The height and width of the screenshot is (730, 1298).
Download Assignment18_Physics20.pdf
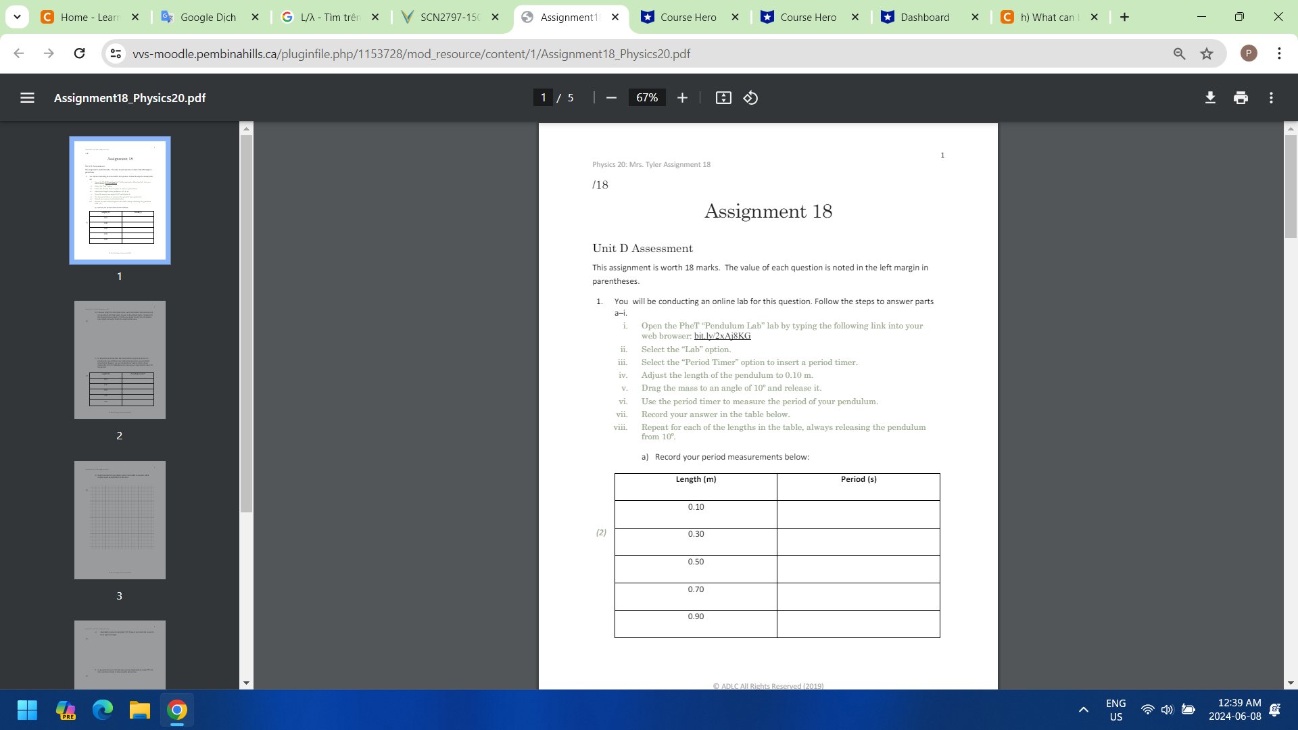tap(1209, 97)
